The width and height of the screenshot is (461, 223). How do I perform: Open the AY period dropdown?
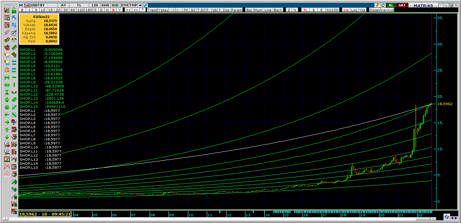pos(64,5)
